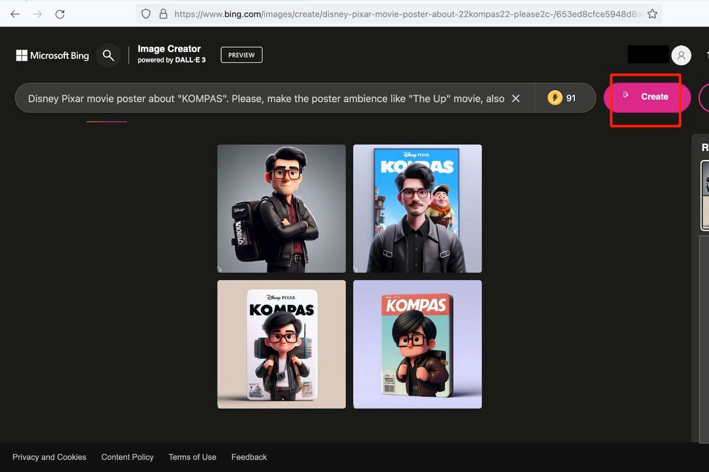Viewport: 709px width, 472px height.
Task: Open generated image with red KOMPAS magazine
Action: pyautogui.click(x=418, y=344)
